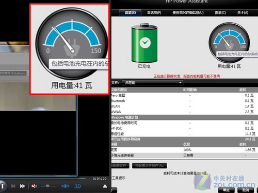
Task: Click the green battery 已充电 icon
Action: pyautogui.click(x=144, y=43)
